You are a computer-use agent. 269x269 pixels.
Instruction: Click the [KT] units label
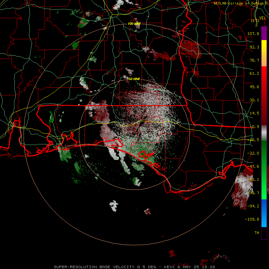tap(255, 21)
